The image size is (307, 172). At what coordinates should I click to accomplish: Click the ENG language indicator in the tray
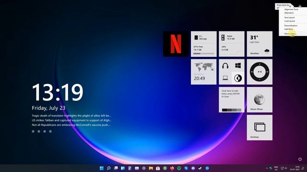(276, 168)
